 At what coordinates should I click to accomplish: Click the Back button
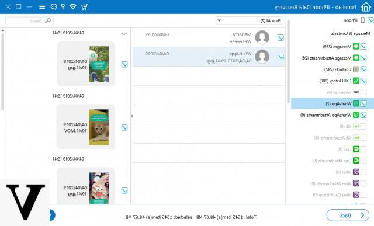pyautogui.click(x=348, y=215)
